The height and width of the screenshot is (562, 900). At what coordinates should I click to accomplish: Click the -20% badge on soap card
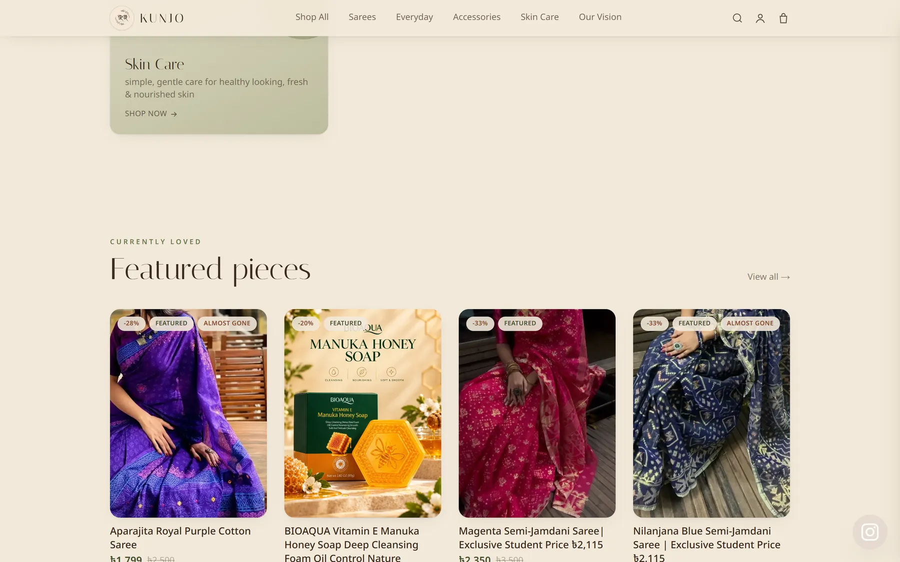coord(306,324)
